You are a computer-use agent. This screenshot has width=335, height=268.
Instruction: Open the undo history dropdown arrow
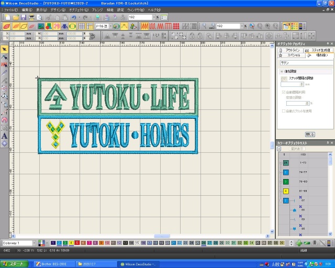(79, 17)
